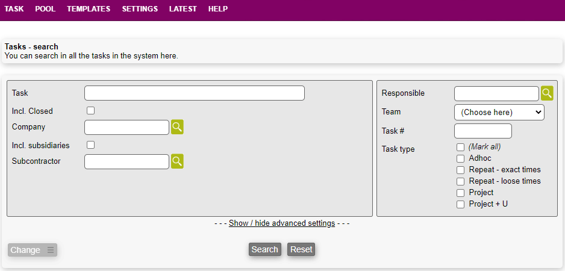565x271 pixels.
Task: Open the POOL menu
Action: pyautogui.click(x=45, y=9)
